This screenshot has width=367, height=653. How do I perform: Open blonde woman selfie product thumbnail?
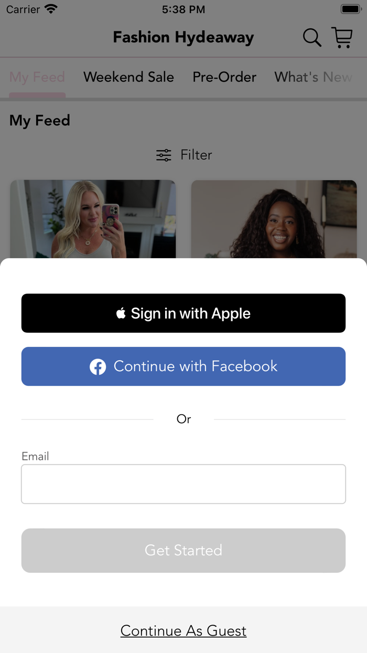pos(93,219)
